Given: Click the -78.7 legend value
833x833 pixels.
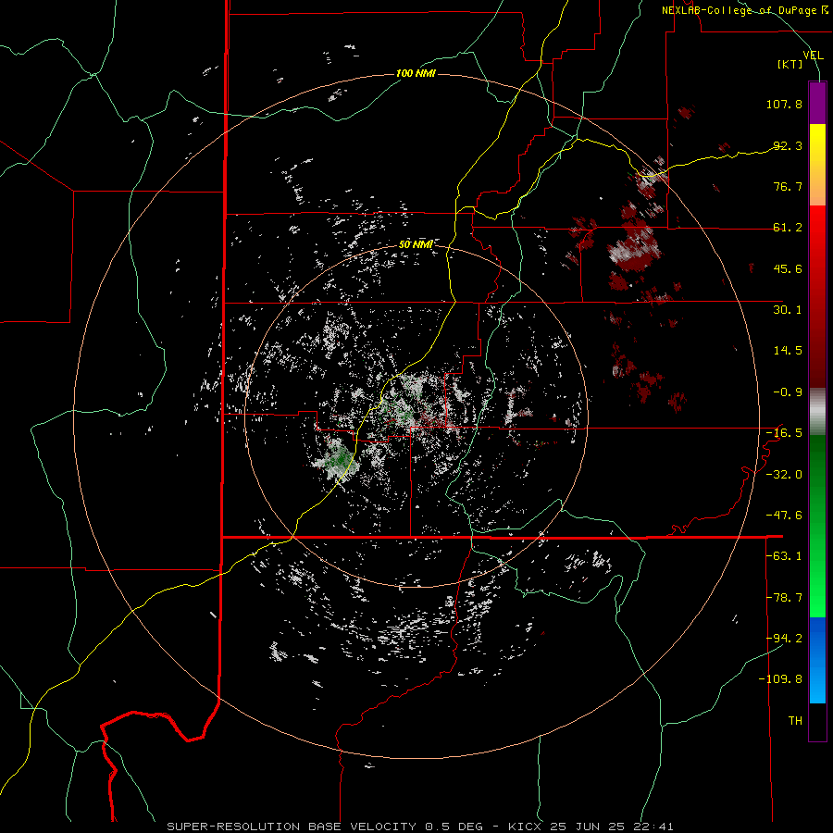Looking at the screenshot, I should click(x=784, y=598).
